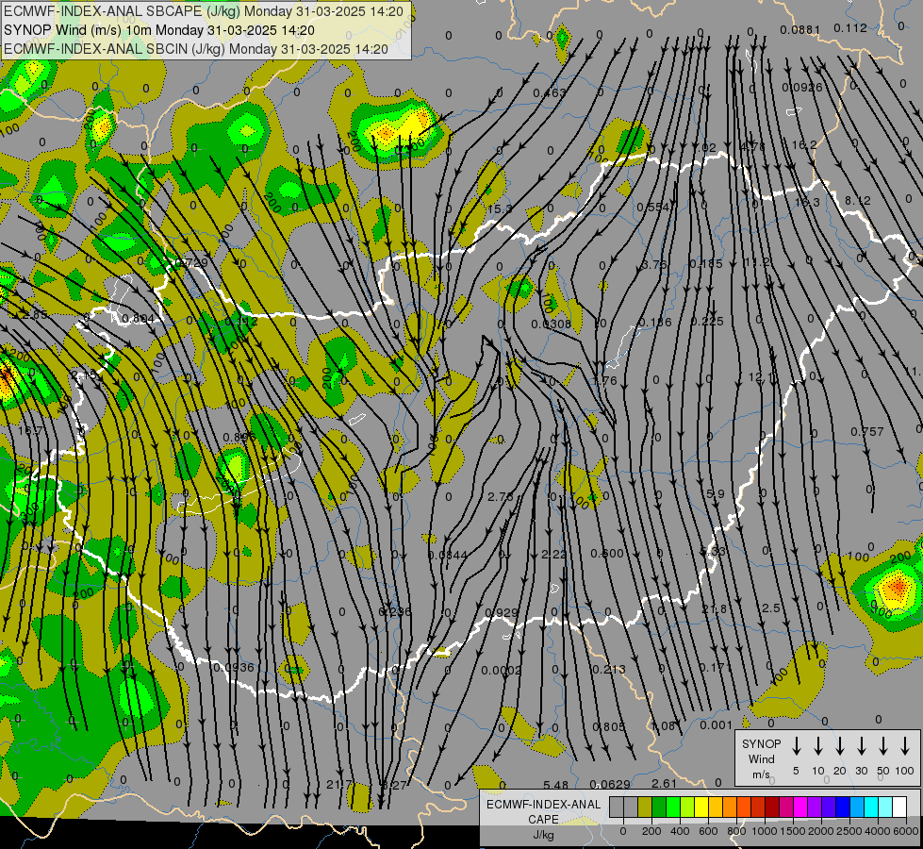Screen dimensions: 923x849
Task: Click the 1500 label on CAPE scale
Action: [x=792, y=831]
